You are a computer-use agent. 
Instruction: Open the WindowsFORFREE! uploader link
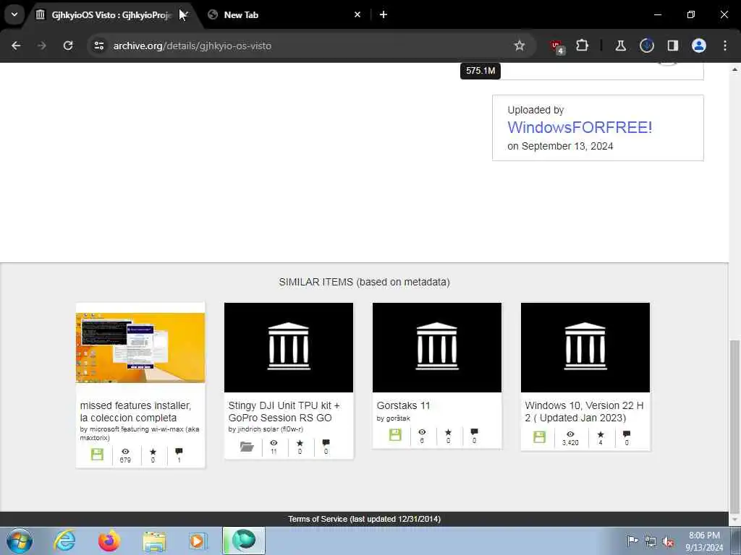[580, 127]
